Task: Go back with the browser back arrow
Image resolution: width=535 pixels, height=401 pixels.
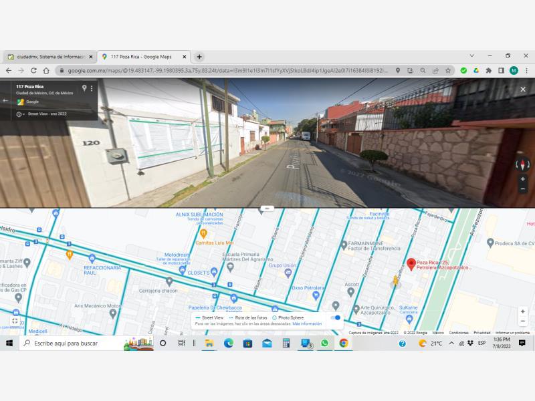Action: click(9, 71)
